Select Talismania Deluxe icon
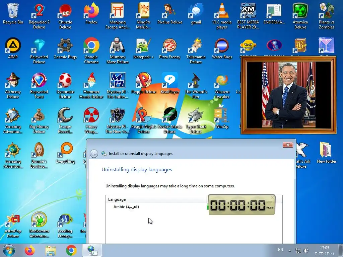The height and width of the screenshot is (257, 343). [x=196, y=51]
